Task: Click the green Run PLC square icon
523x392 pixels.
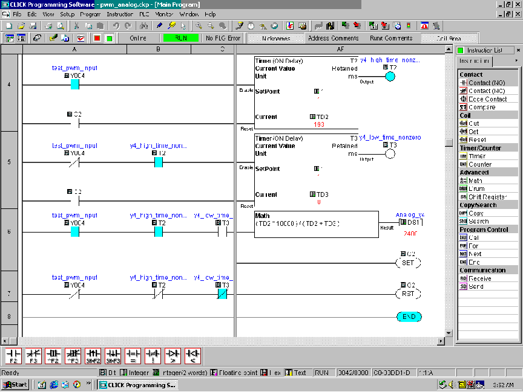Action: [109, 38]
